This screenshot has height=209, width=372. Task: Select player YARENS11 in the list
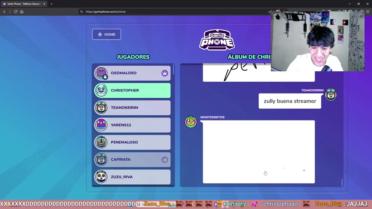point(132,125)
